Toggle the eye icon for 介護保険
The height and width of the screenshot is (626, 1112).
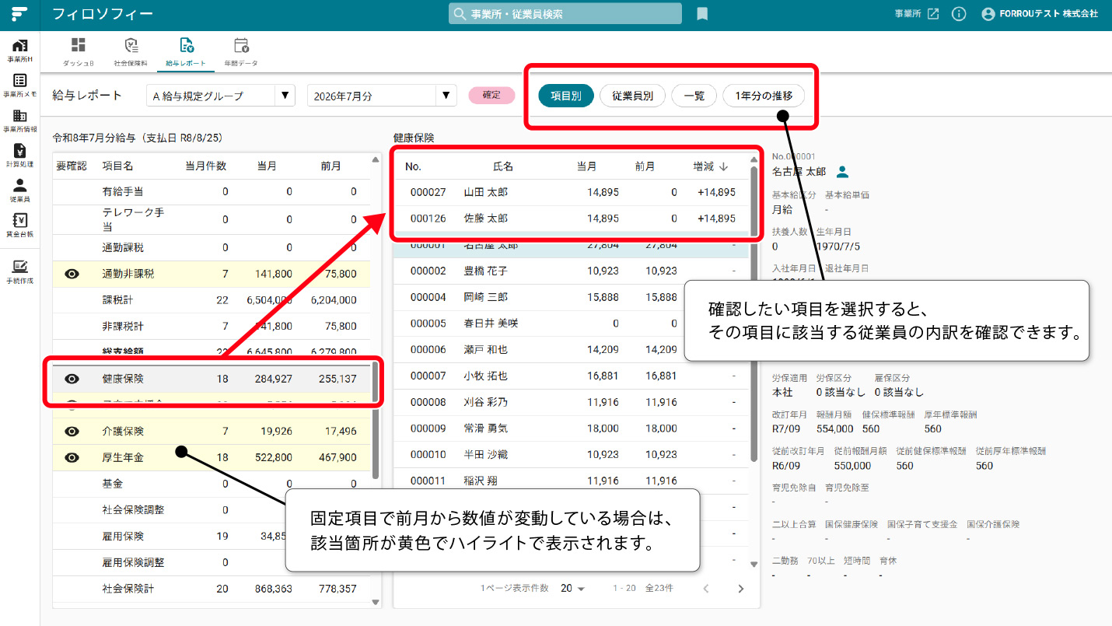[x=72, y=431]
